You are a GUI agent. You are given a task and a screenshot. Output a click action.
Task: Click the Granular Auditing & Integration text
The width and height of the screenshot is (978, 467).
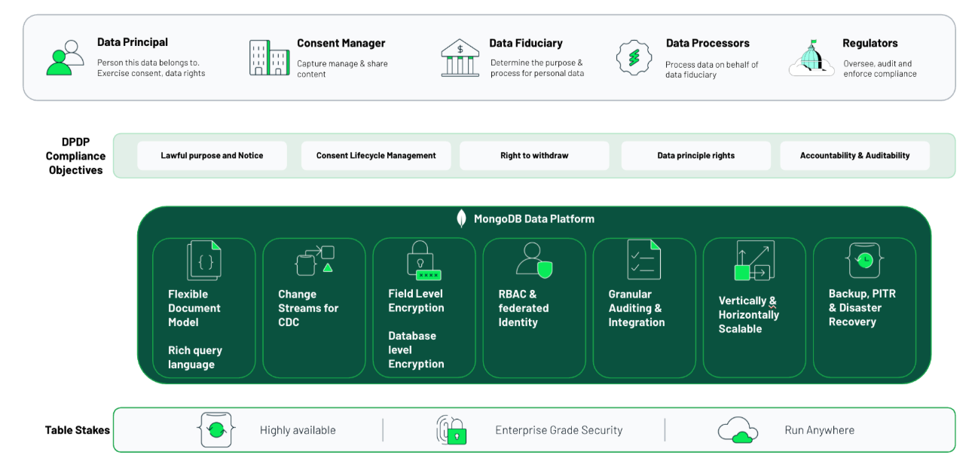tap(637, 308)
